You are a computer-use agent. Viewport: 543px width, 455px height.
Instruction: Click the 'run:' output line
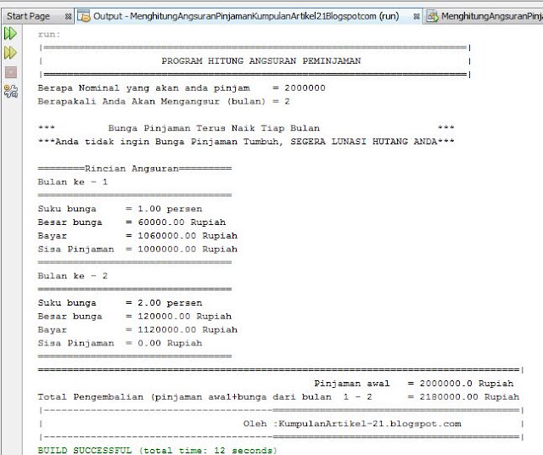click(x=49, y=34)
